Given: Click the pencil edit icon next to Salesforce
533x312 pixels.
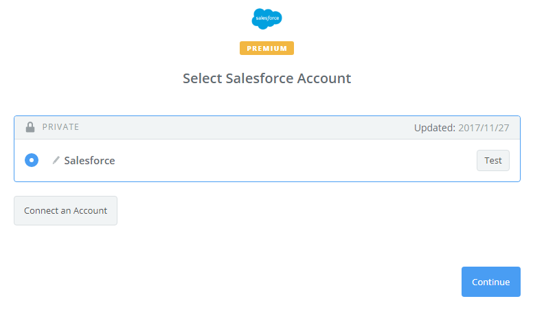Looking at the screenshot, I should point(56,160).
